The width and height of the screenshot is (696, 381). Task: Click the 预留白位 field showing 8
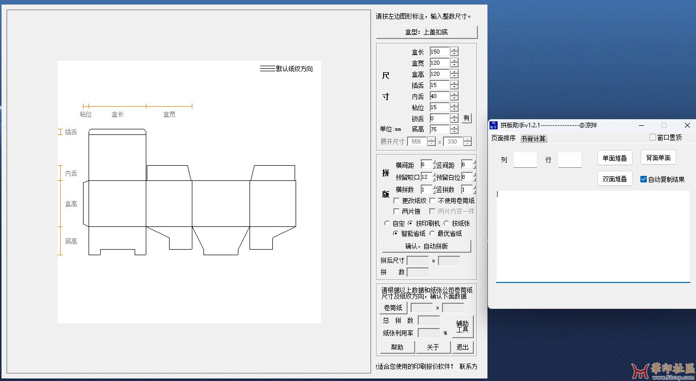466,177
